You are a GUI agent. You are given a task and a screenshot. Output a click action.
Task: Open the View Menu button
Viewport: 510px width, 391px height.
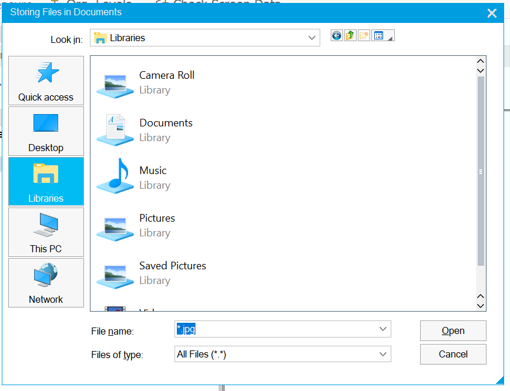click(383, 35)
